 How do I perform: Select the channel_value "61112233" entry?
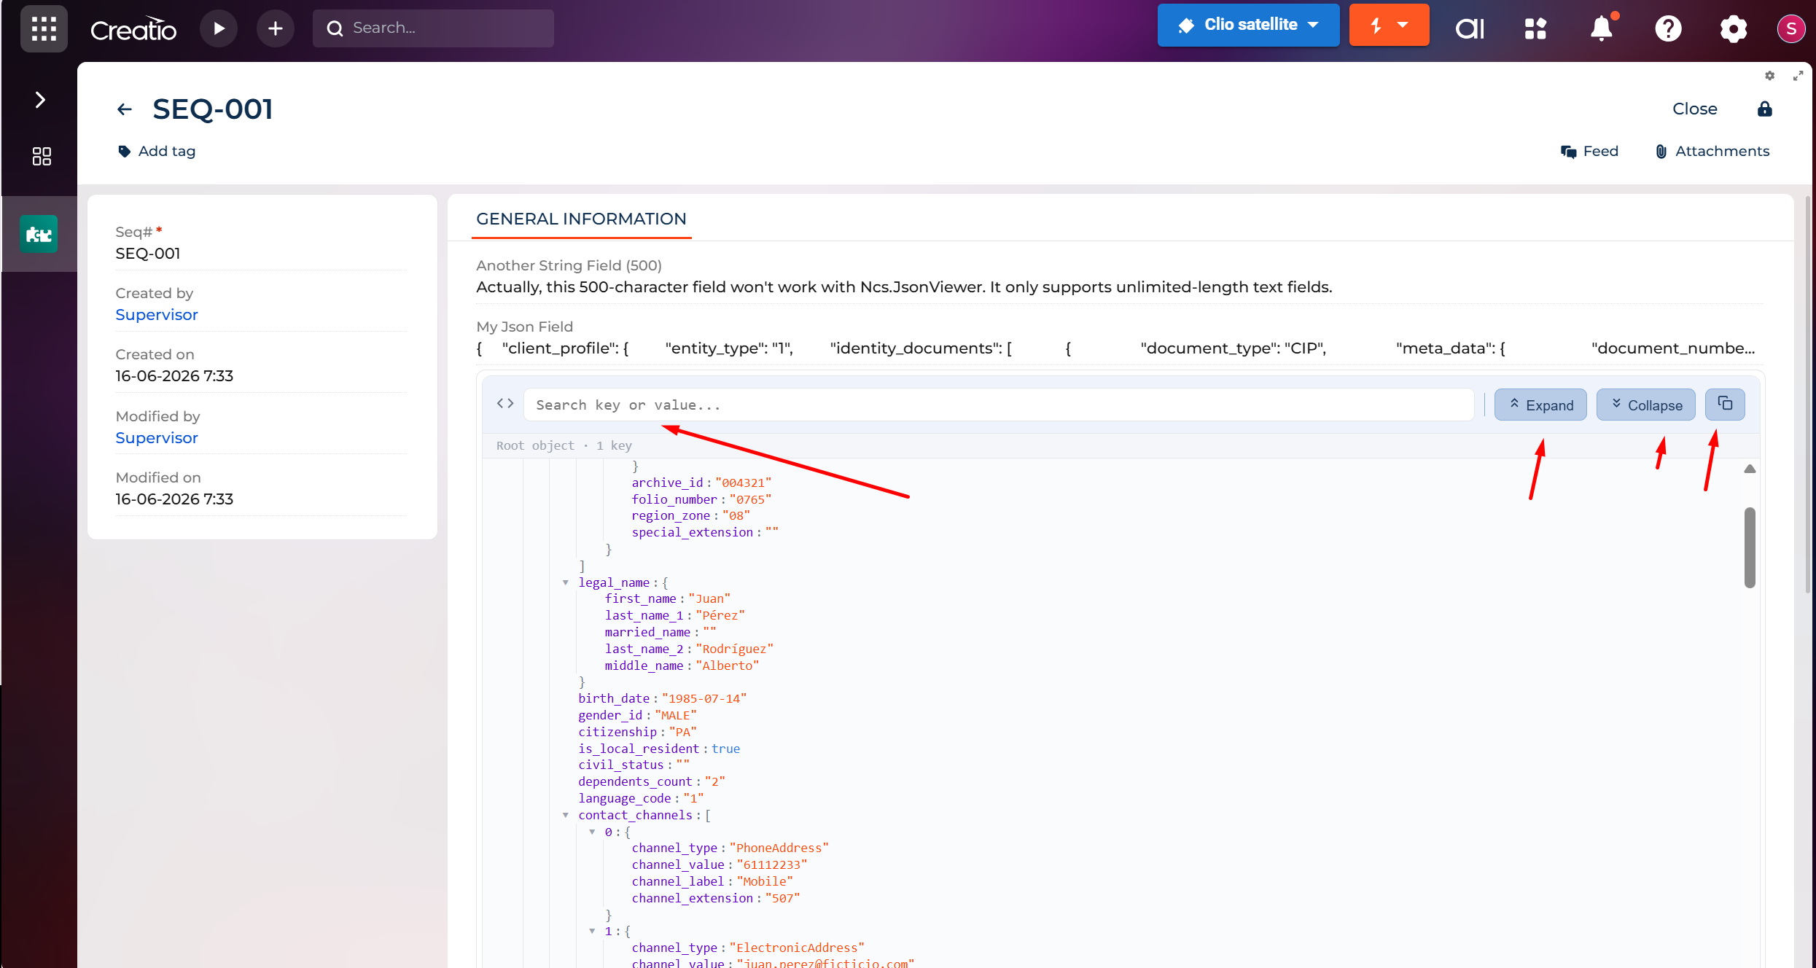tap(771, 864)
